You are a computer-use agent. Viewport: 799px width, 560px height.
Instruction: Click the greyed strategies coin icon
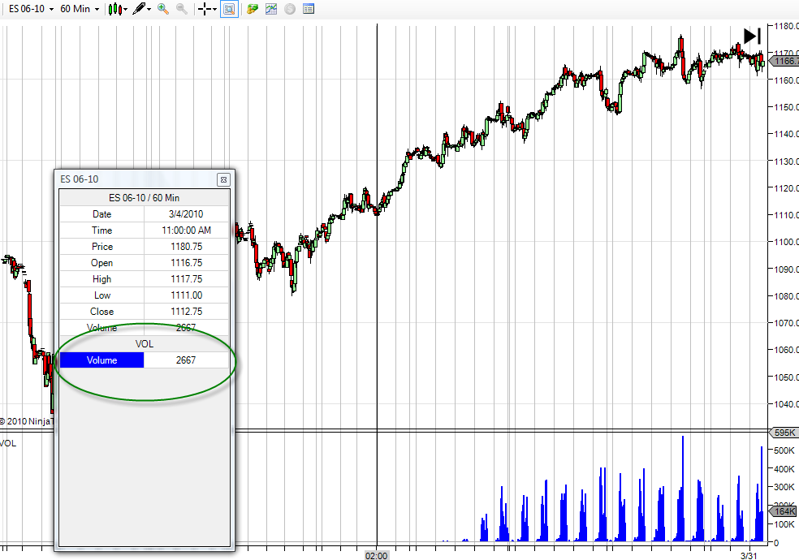tap(289, 9)
